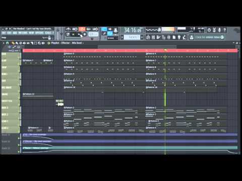Select the zoom magnifier tool in playlist
The width and height of the screenshot is (242, 181).
coord(39,43)
